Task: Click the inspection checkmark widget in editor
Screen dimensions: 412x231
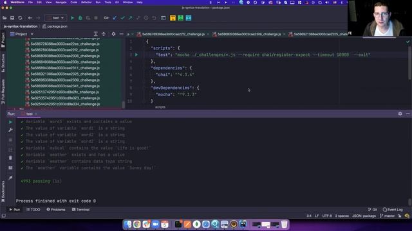Action: [x=407, y=42]
